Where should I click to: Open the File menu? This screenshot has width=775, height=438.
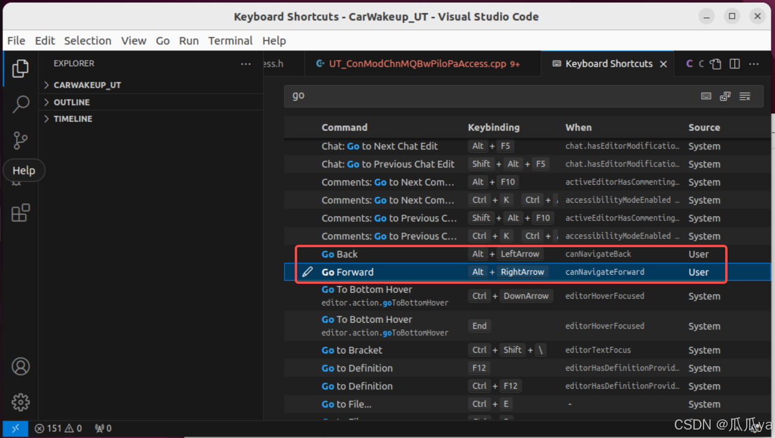pos(16,41)
